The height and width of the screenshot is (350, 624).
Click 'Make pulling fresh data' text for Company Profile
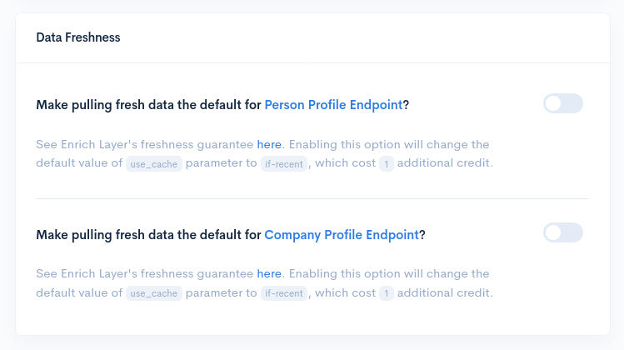click(148, 235)
